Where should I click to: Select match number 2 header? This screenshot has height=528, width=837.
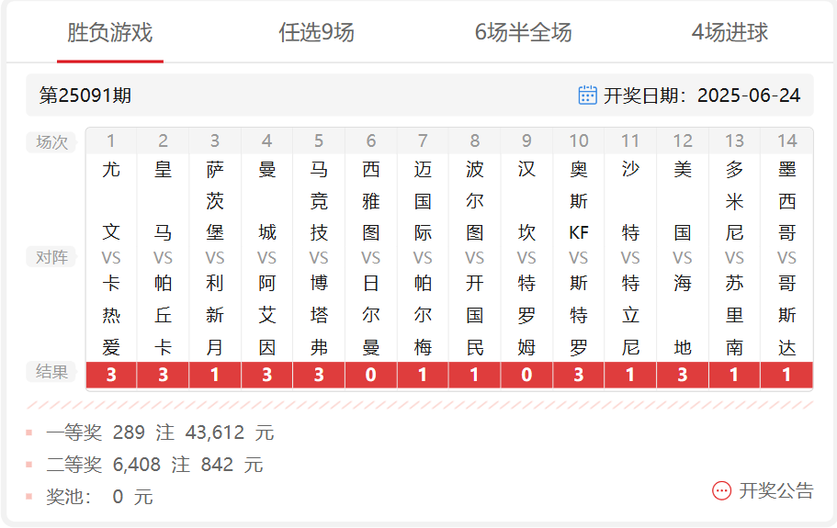pyautogui.click(x=163, y=140)
